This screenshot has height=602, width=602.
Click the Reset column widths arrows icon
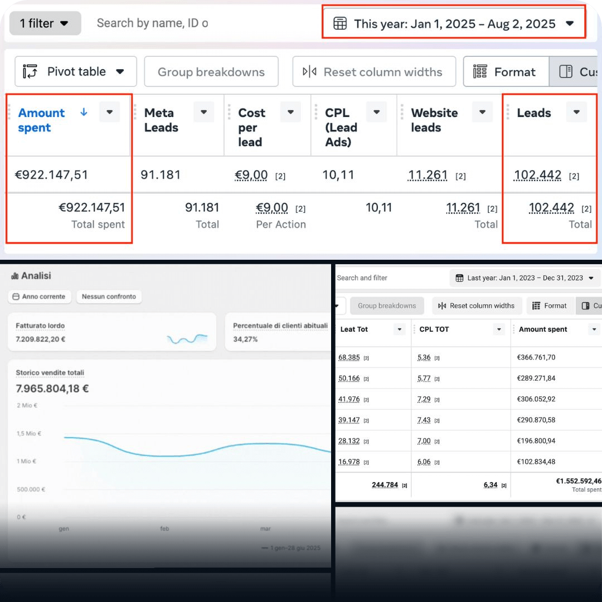pyautogui.click(x=309, y=72)
